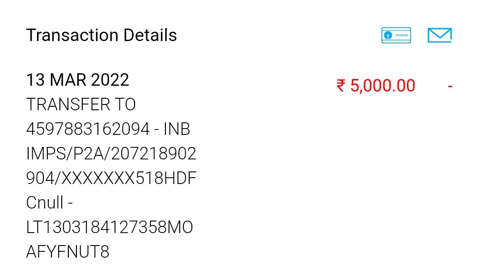Select the 13 MAR 2022 date

77,80
